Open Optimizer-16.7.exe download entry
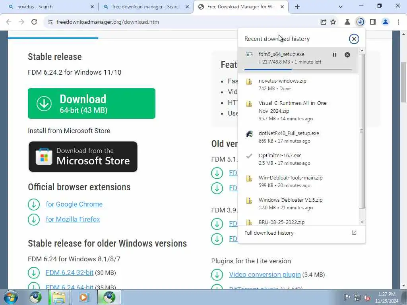This screenshot has width=407, height=305. pos(298,159)
